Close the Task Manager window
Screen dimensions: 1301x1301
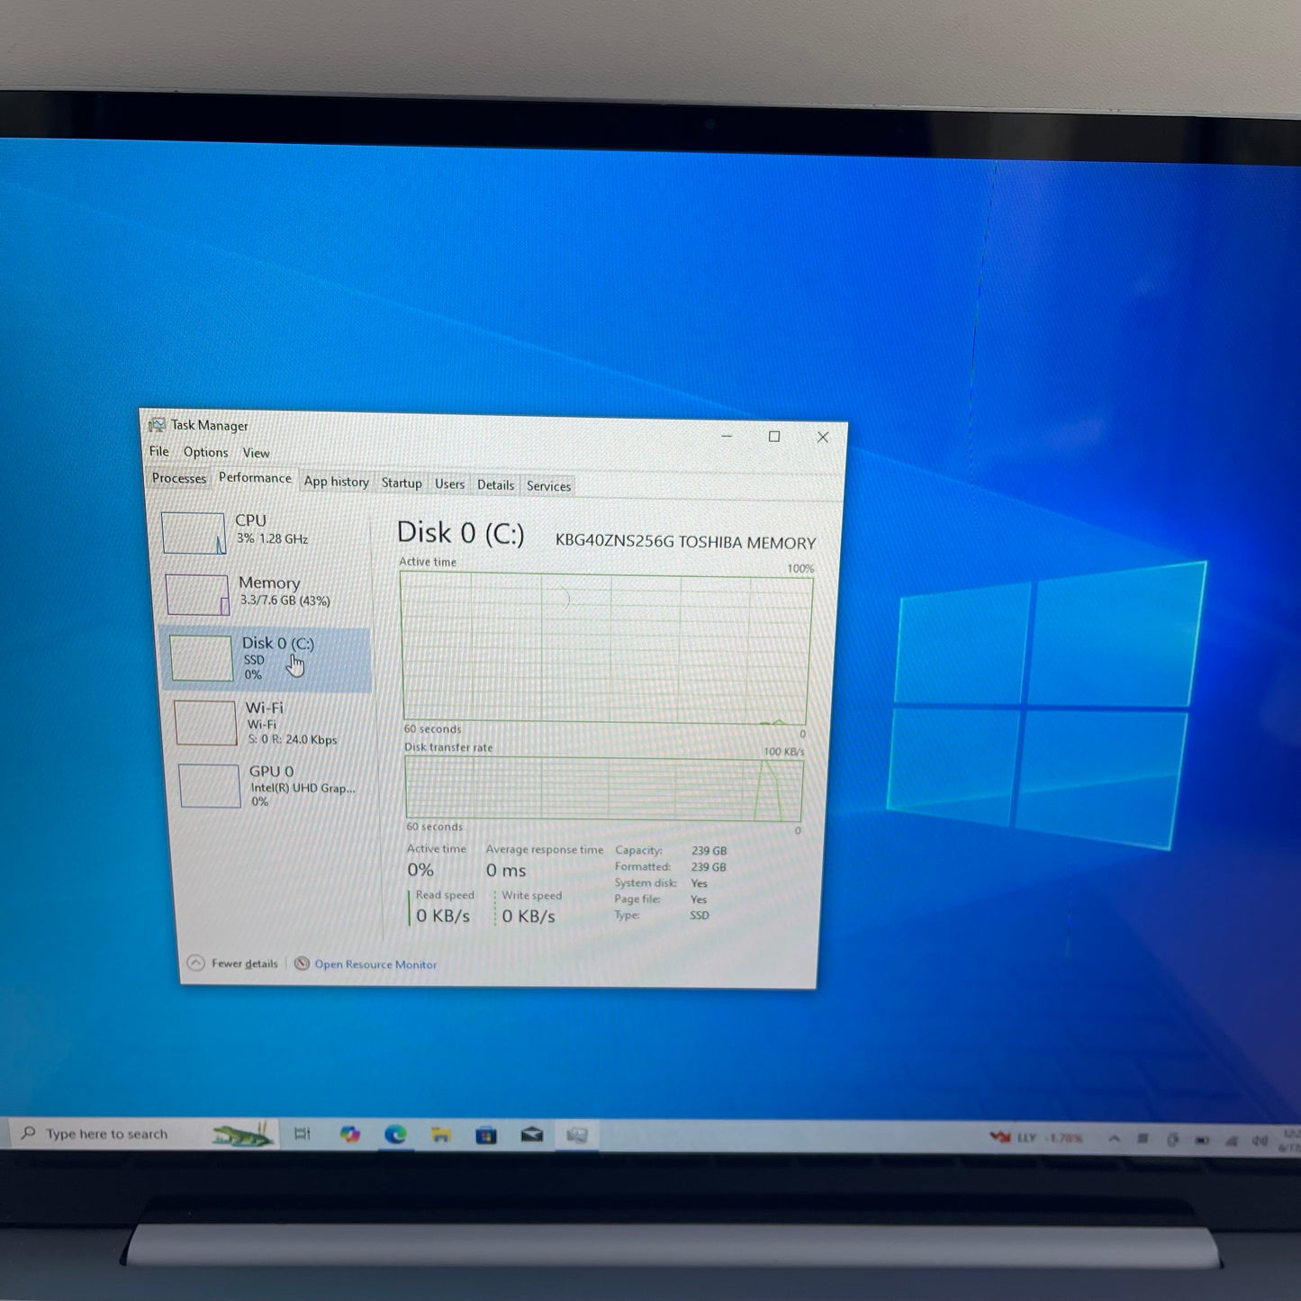823,437
